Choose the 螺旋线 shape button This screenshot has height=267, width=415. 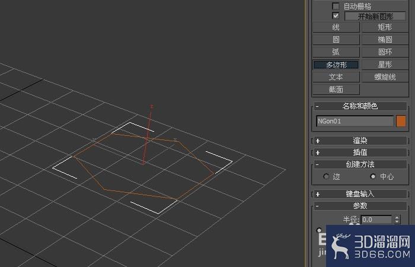[385, 77]
